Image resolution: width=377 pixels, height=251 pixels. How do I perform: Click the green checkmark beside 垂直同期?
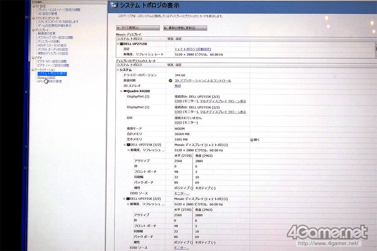(170, 80)
